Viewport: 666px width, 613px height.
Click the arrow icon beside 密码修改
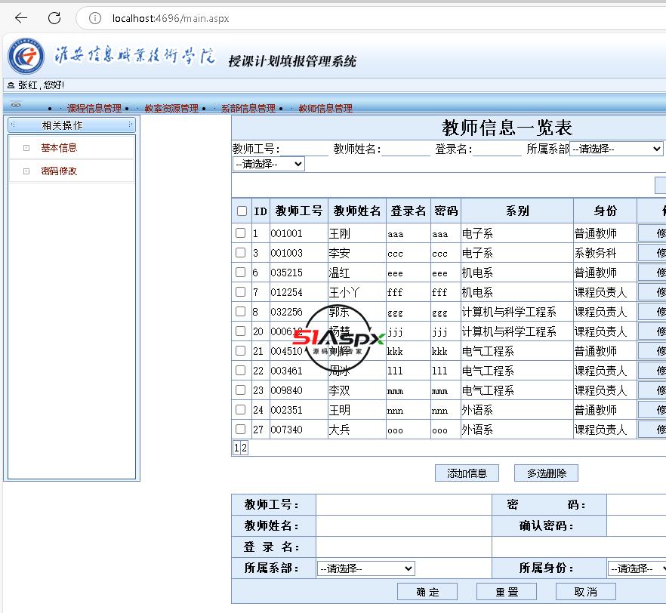coord(26,171)
